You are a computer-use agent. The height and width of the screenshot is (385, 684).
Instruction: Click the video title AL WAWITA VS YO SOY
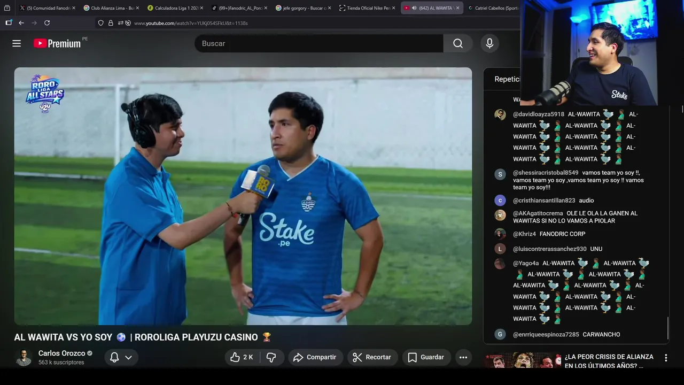click(x=143, y=337)
